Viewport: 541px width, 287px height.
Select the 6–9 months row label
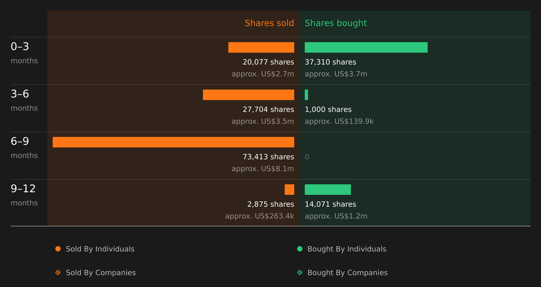pyautogui.click(x=24, y=147)
